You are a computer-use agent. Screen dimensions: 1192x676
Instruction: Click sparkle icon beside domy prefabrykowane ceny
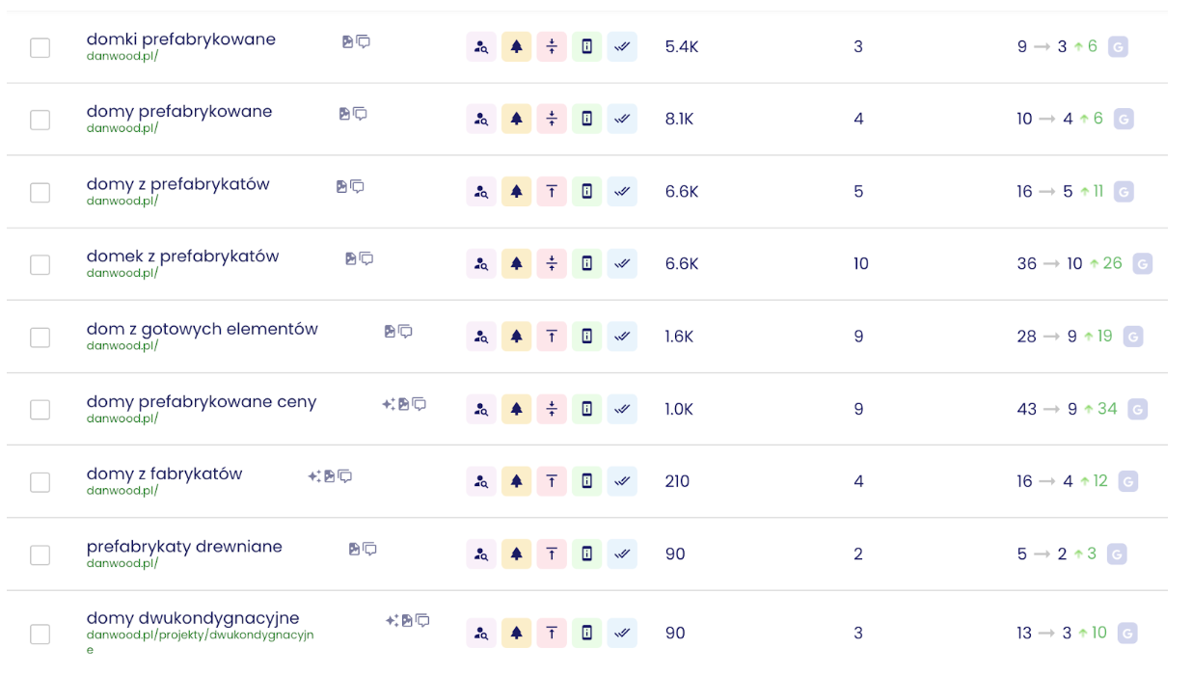[388, 404]
